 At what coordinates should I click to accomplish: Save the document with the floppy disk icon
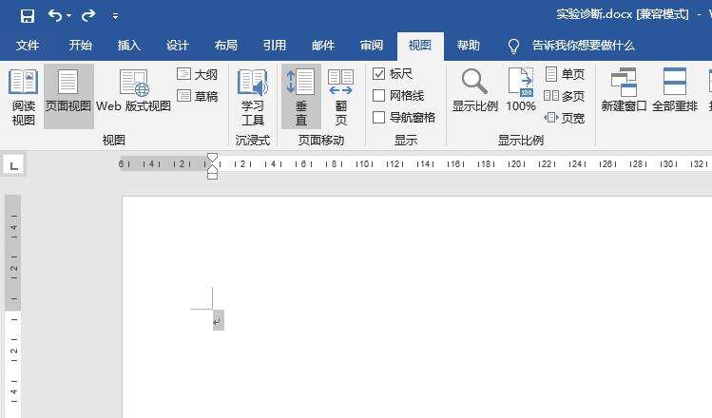[x=28, y=16]
